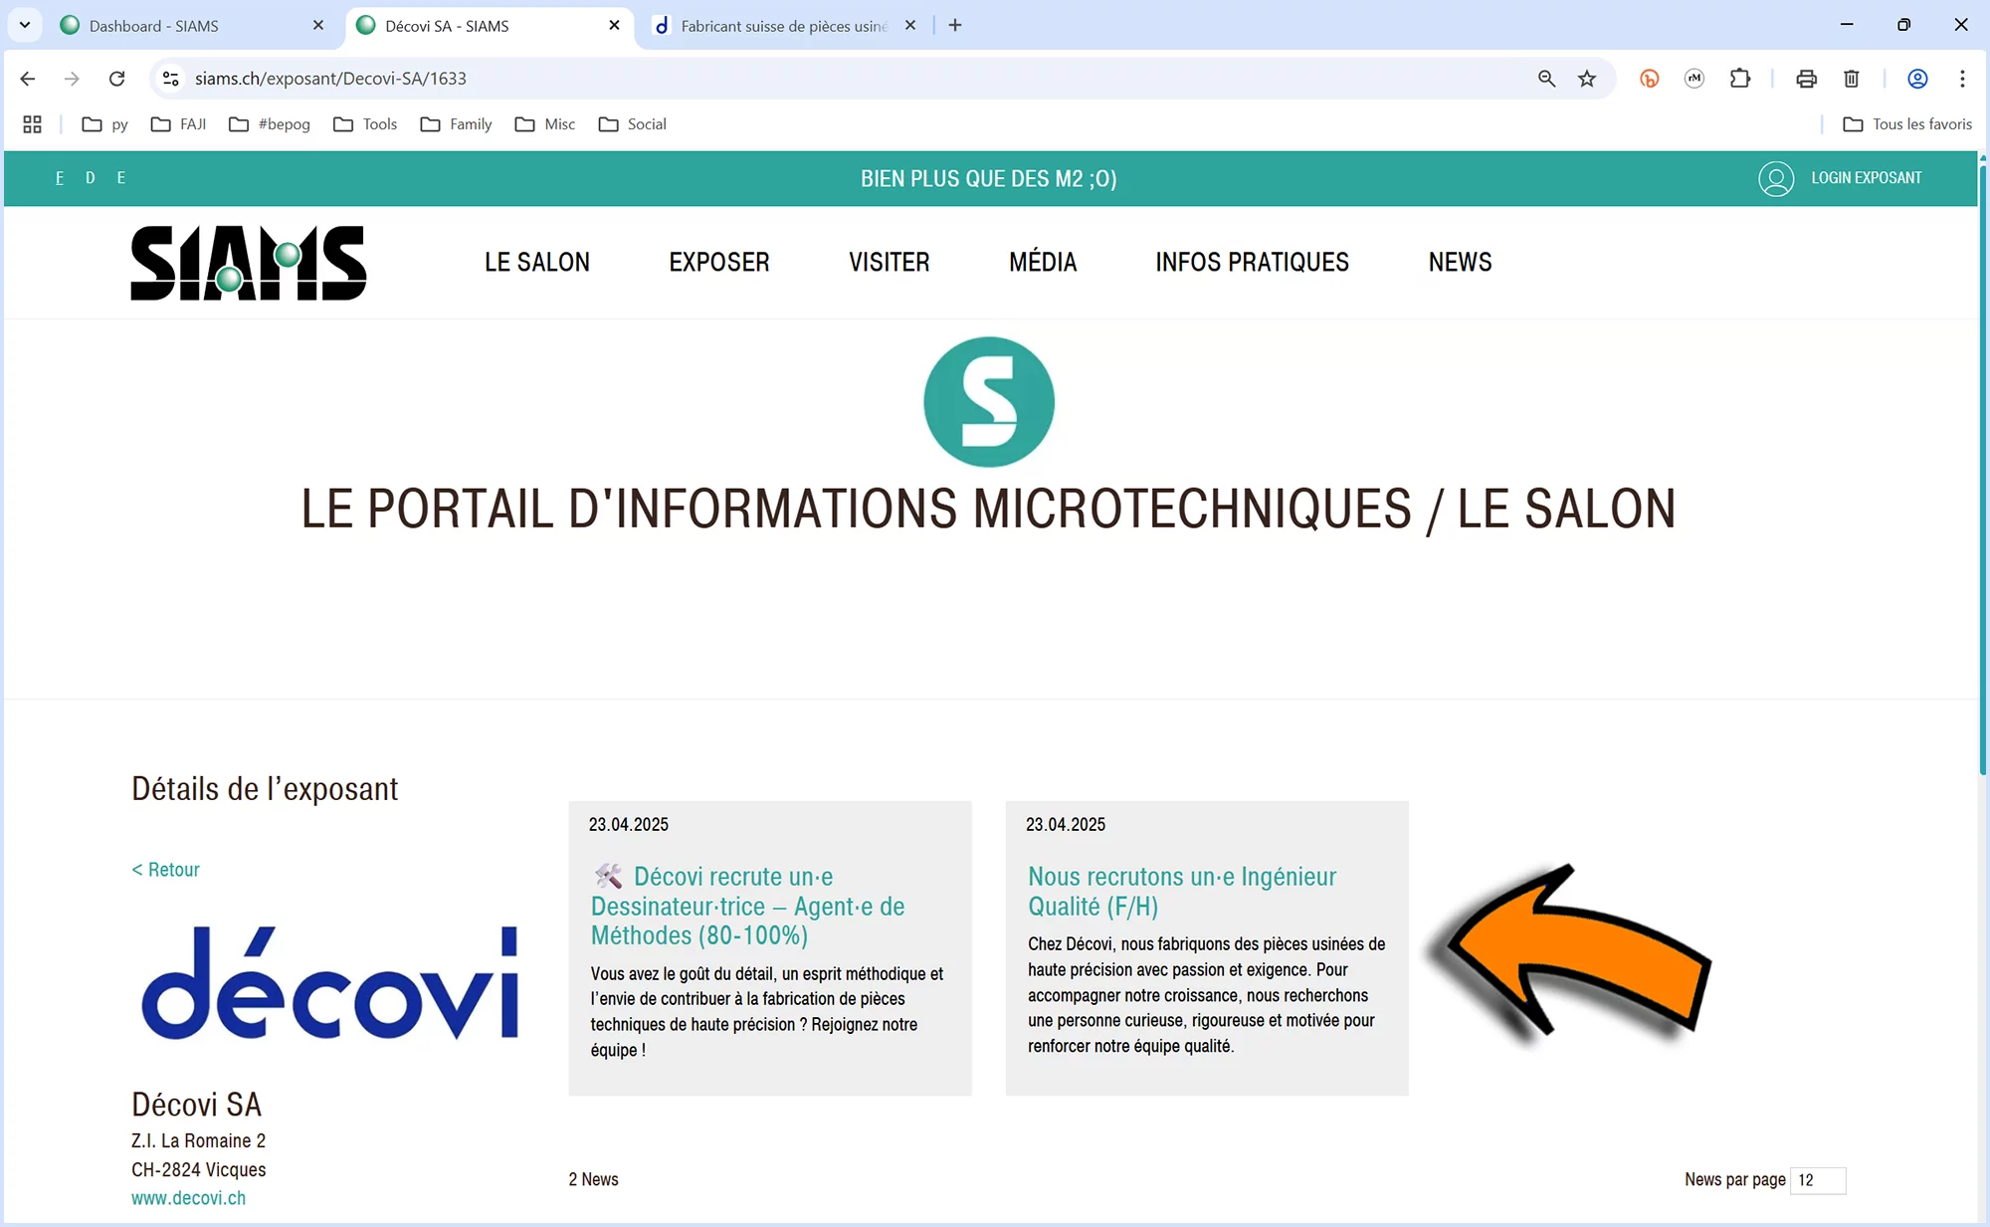1990x1227 pixels.
Task: Open a new browser tab
Action: pos(955,25)
